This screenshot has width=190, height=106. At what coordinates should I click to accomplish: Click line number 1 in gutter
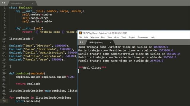click(x=5, y=8)
